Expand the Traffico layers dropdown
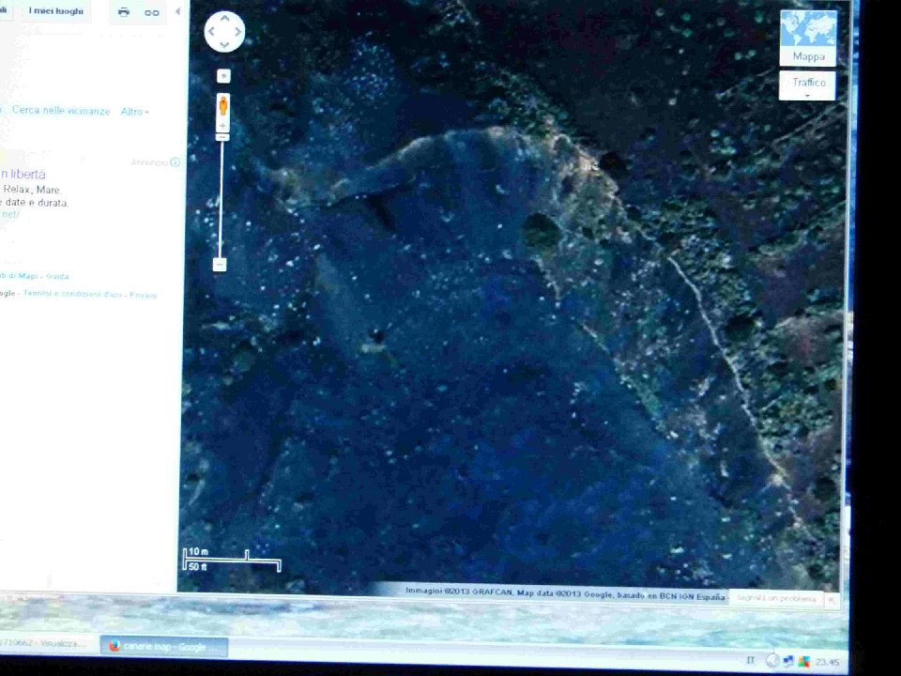The width and height of the screenshot is (901, 676). [x=808, y=85]
